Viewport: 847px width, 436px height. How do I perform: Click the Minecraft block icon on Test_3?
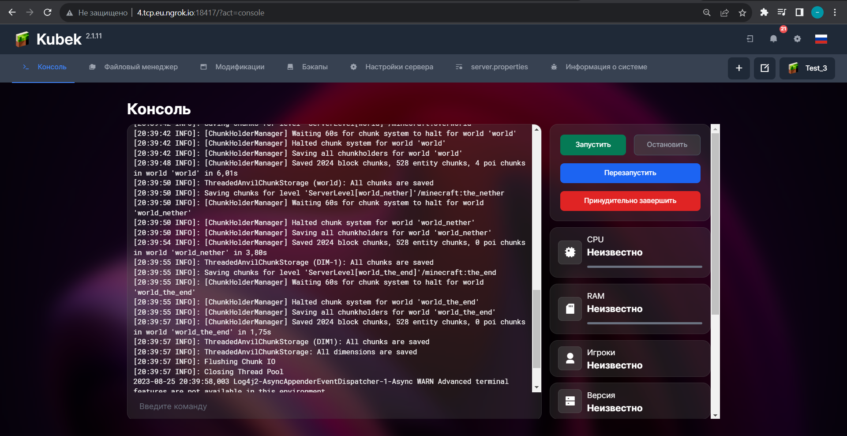point(794,68)
